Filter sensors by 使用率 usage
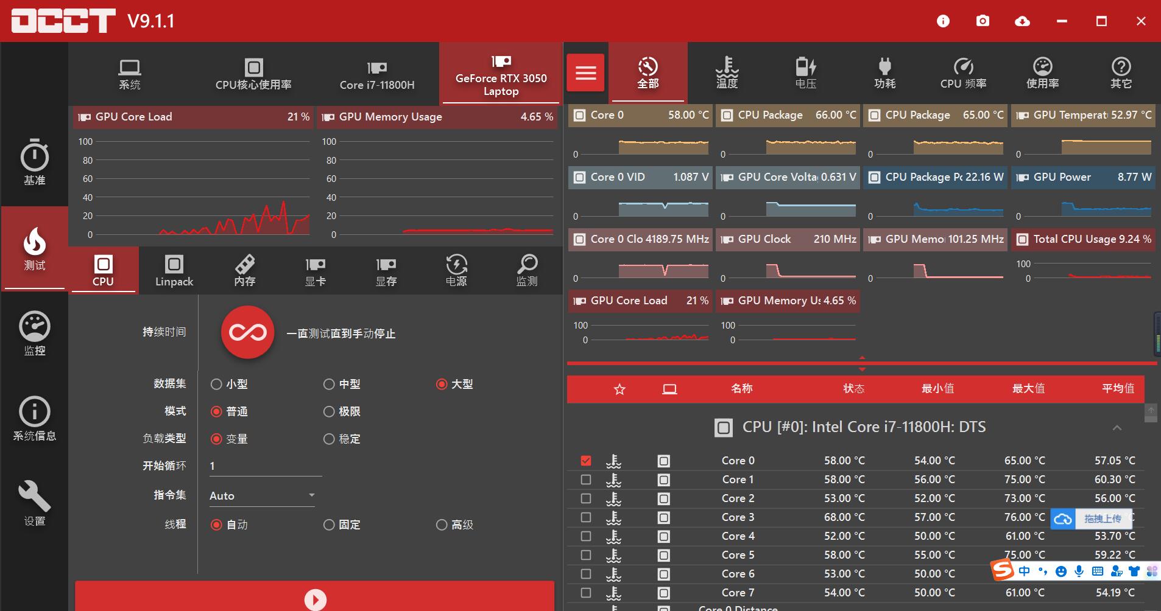The image size is (1161, 611). 1042,73
